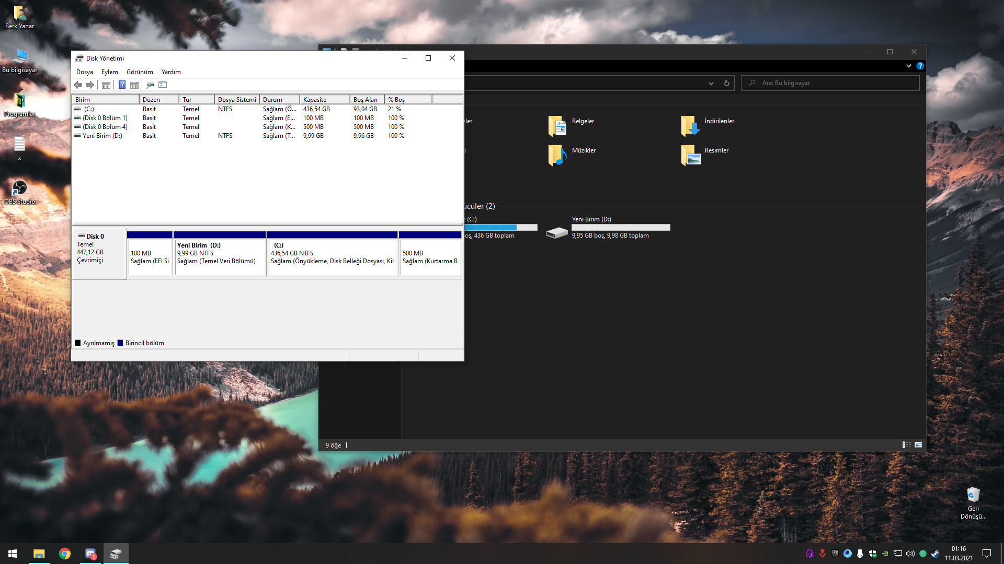
Task: Switch Explorer to large icons view
Action: coord(918,445)
